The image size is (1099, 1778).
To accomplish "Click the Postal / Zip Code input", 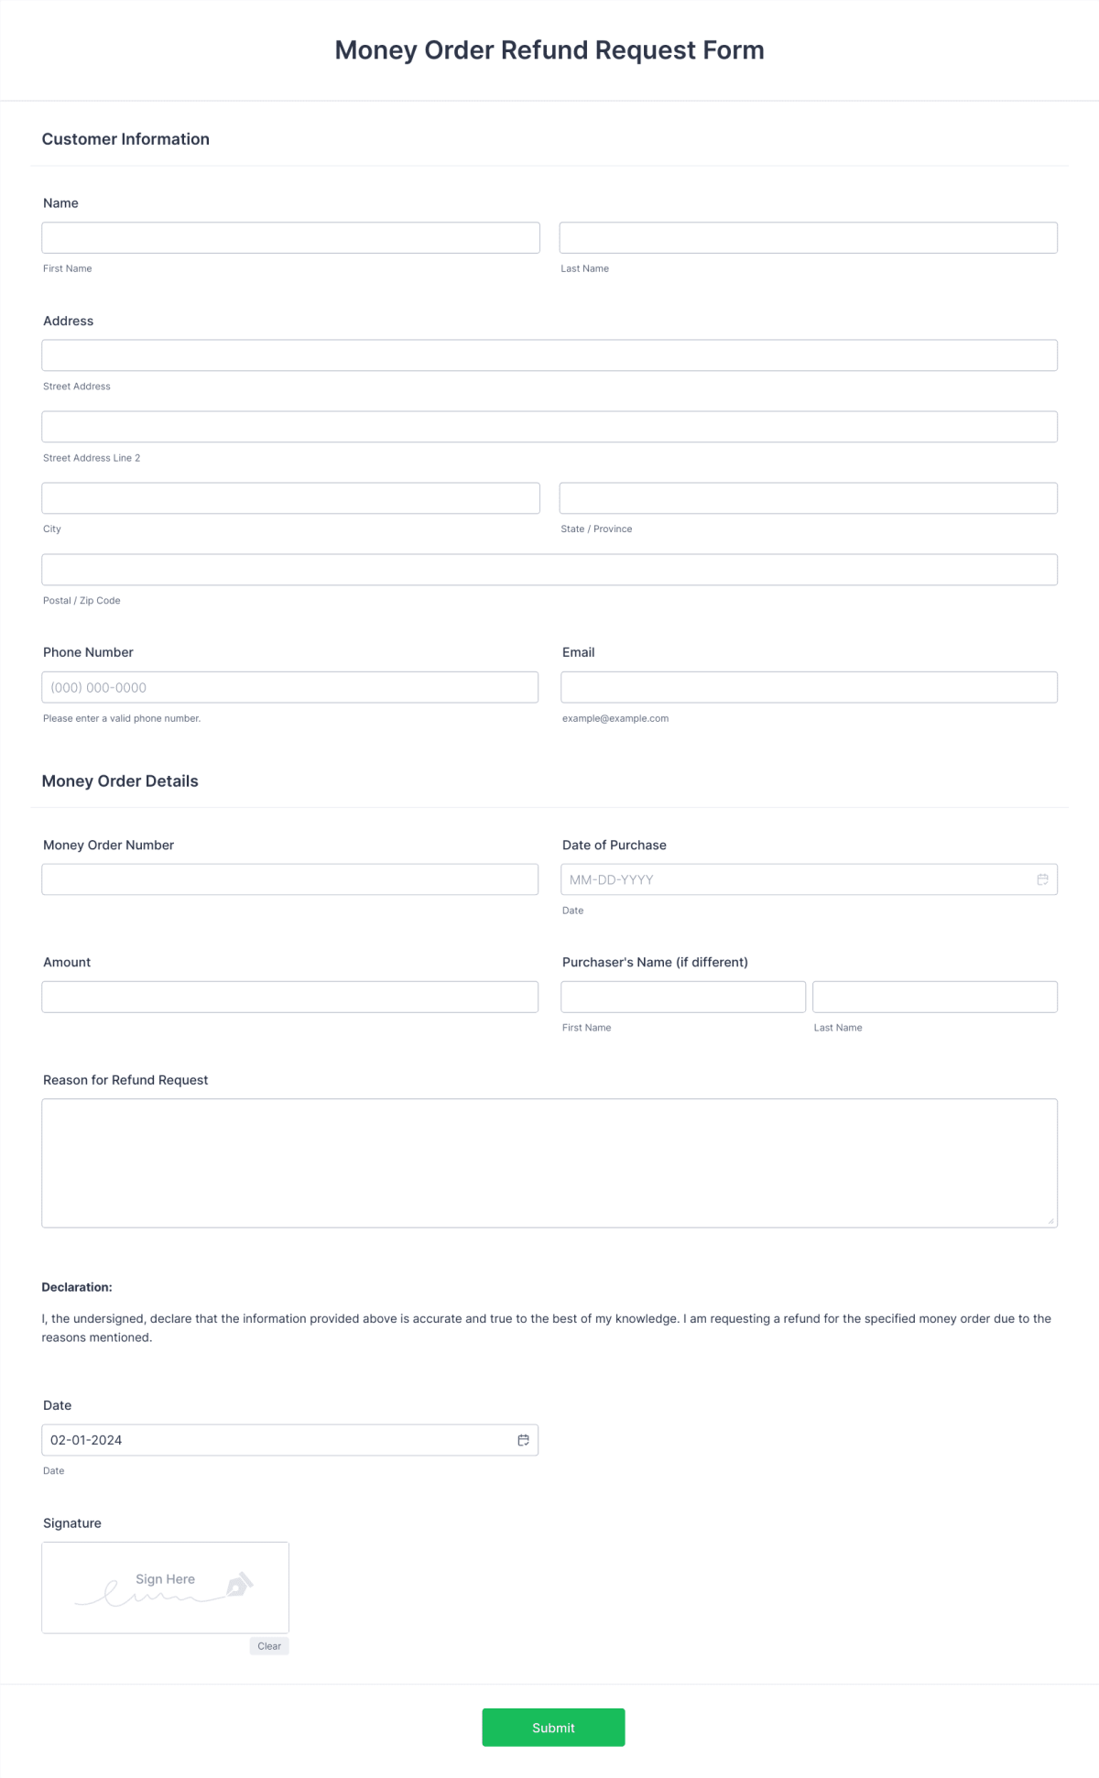I will click(x=549, y=569).
